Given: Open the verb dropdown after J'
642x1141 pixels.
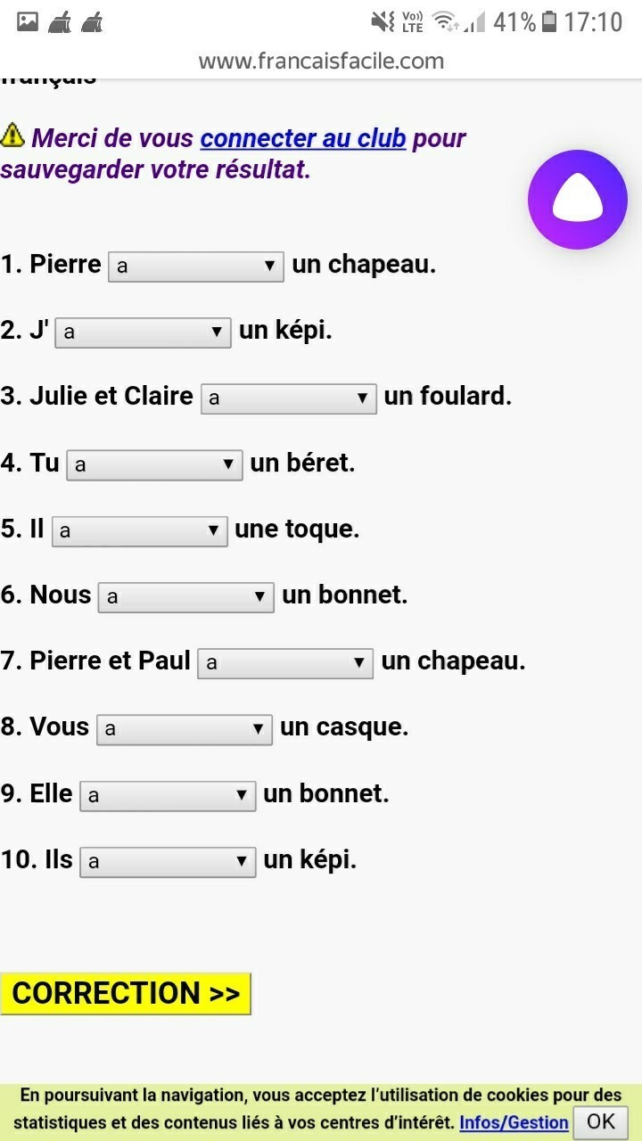Looking at the screenshot, I should pyautogui.click(x=143, y=332).
